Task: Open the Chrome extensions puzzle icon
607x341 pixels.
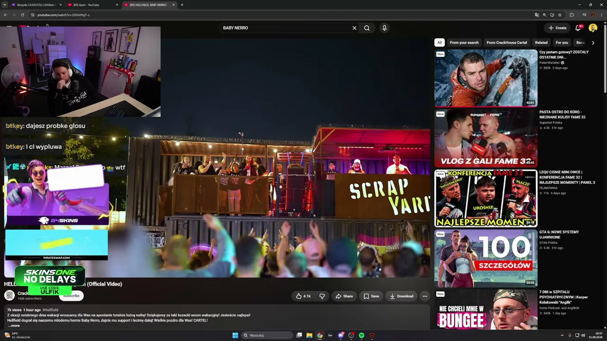Action: pyautogui.click(x=571, y=15)
